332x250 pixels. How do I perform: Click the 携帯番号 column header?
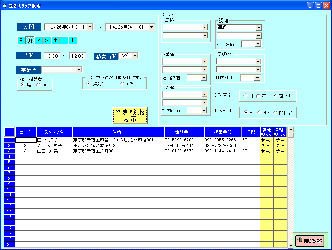tap(223, 132)
